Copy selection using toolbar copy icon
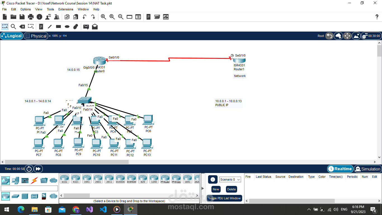 67,17
